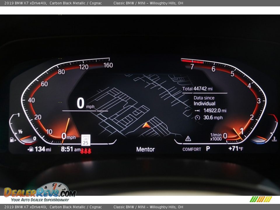The image size is (280, 210).
Task: Click the 40 mark on the speedometer
Action: pos(31,100)
